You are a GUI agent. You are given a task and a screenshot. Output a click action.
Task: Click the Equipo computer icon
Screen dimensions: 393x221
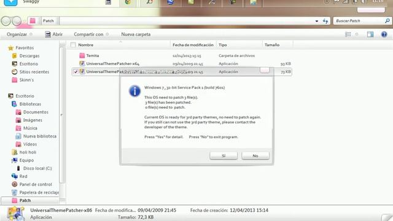click(x=15, y=160)
